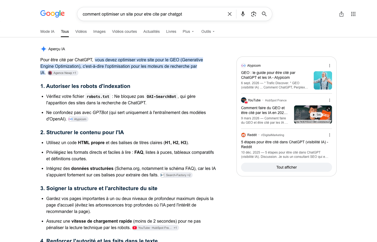Open Search-Factory +2 source chip

tap(176, 175)
